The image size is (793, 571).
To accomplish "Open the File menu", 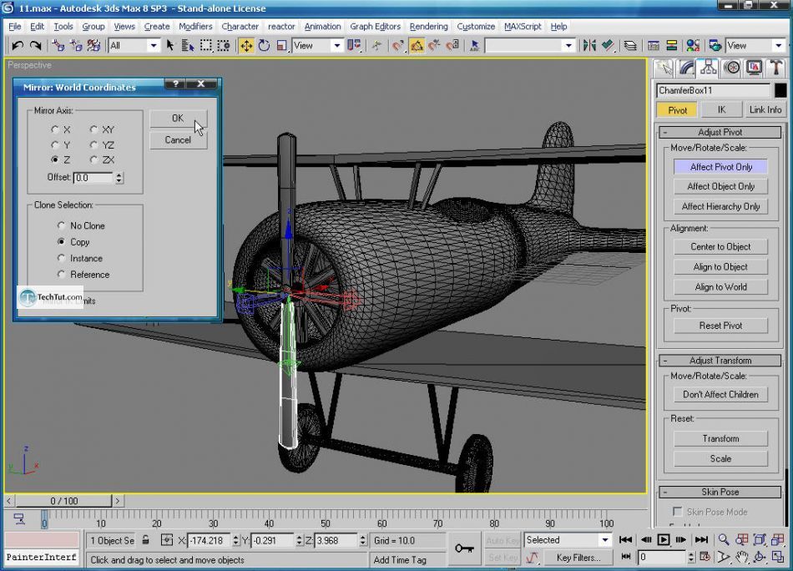I will [15, 27].
